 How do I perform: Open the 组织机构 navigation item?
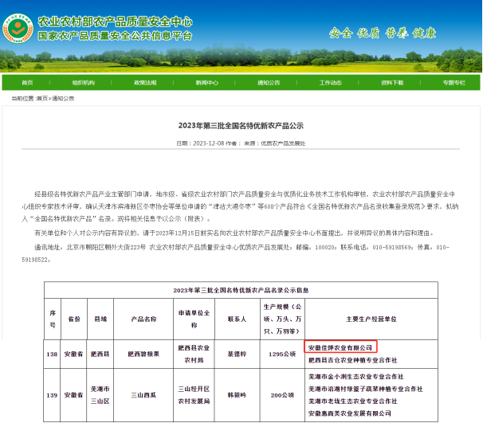coord(84,83)
